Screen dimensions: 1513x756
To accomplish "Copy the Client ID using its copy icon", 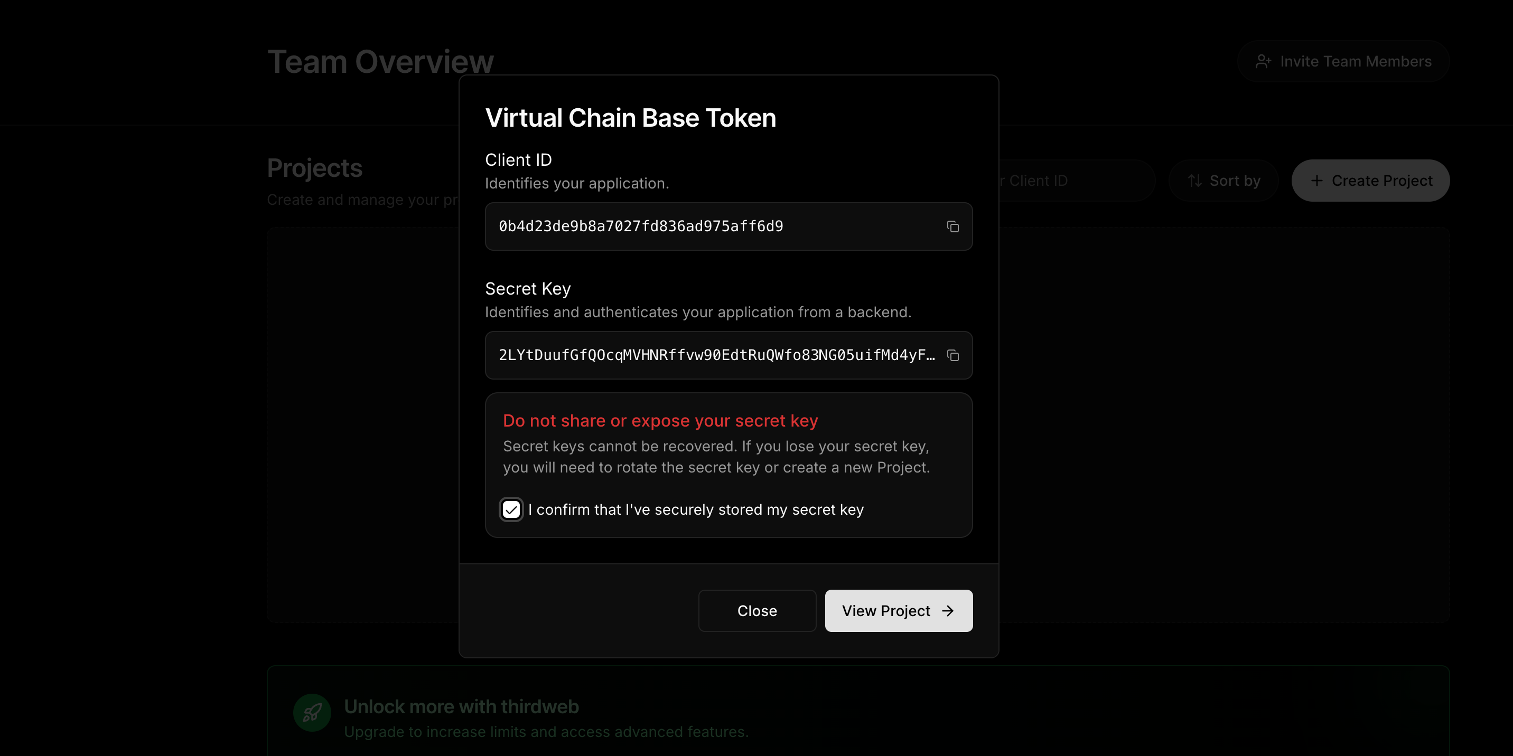I will point(952,226).
